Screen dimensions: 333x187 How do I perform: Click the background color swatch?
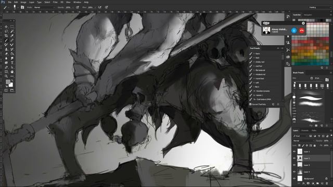click(10, 85)
